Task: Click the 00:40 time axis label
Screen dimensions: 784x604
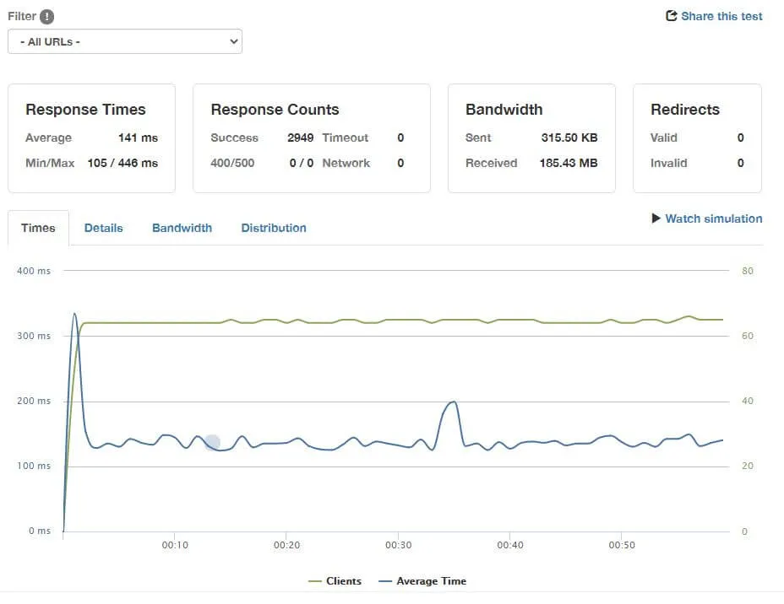Action: point(510,545)
